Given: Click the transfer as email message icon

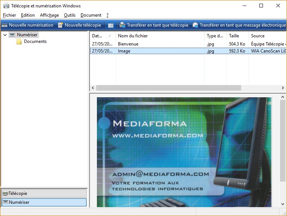Looking at the screenshot, I should (195, 25).
